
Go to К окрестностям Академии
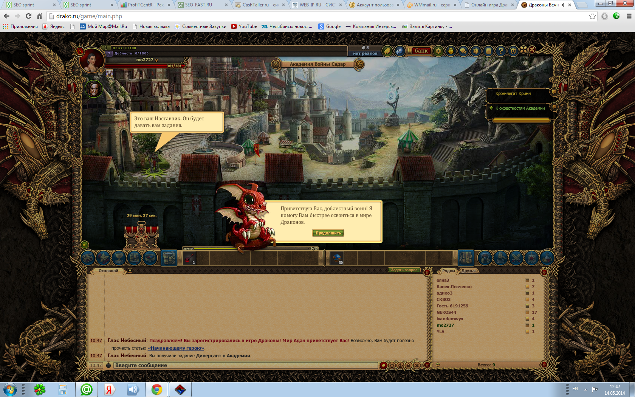coord(520,108)
